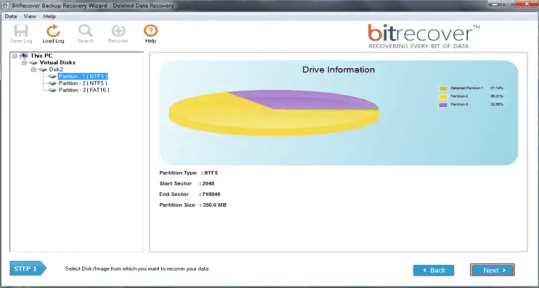Click the Virtual Disks drive icon
The height and width of the screenshot is (288, 539).
tap(33, 62)
